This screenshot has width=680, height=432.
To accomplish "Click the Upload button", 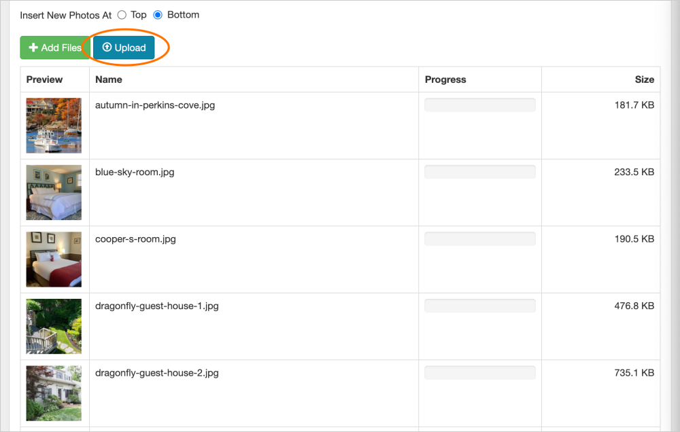I will [124, 48].
